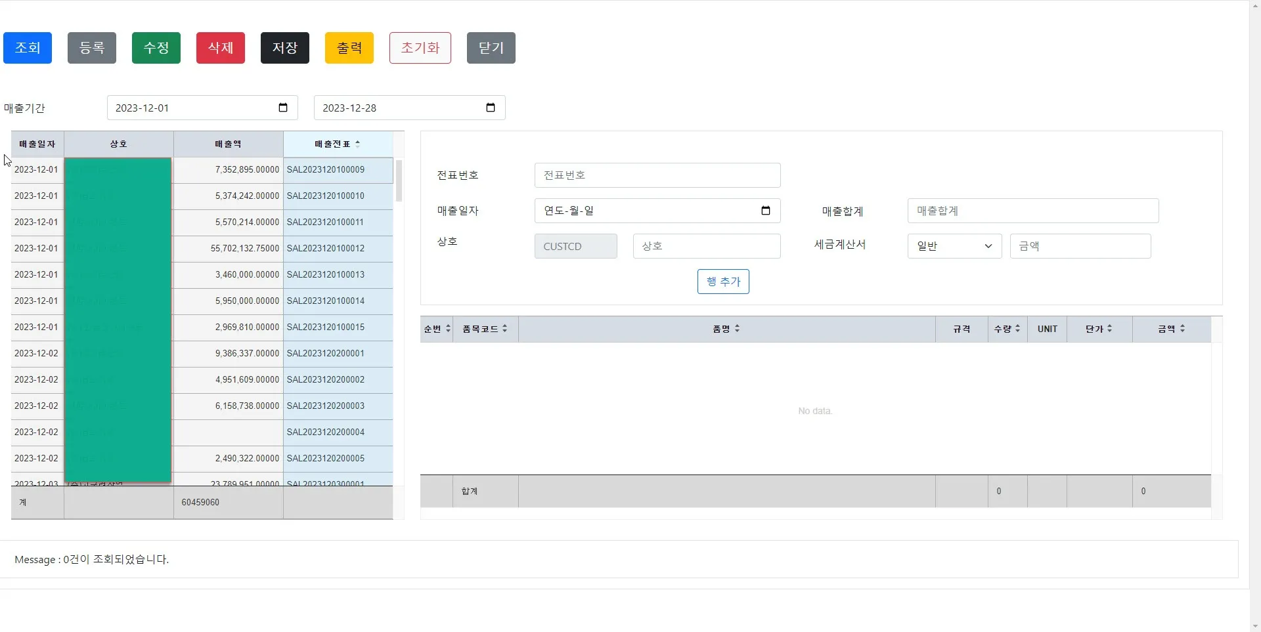Open calendar picker for end date 2023-12-28
1261x632 pixels.
(491, 108)
